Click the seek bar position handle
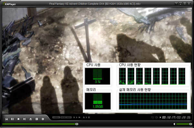Image resolution: width=194 pixels, height=128 pixels. (77, 124)
